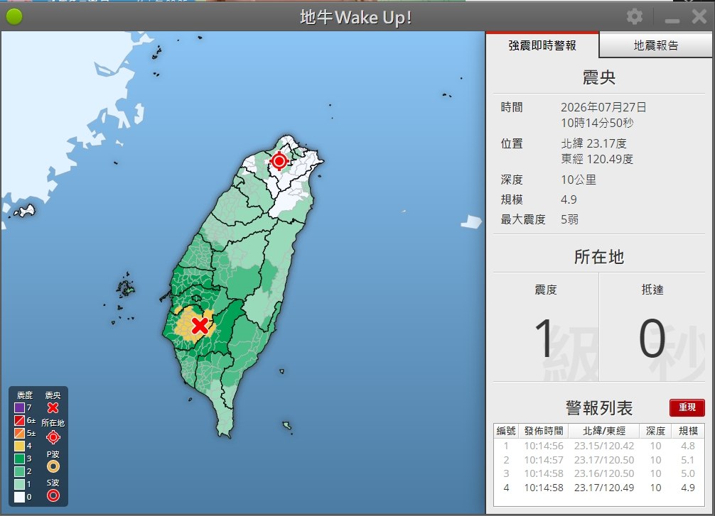This screenshot has width=715, height=516.
Task: Select alert row 3 with magnitude 5.0
Action: pos(598,473)
